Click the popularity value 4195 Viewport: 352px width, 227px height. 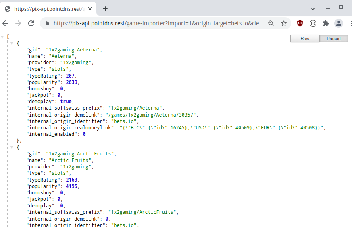(72, 186)
